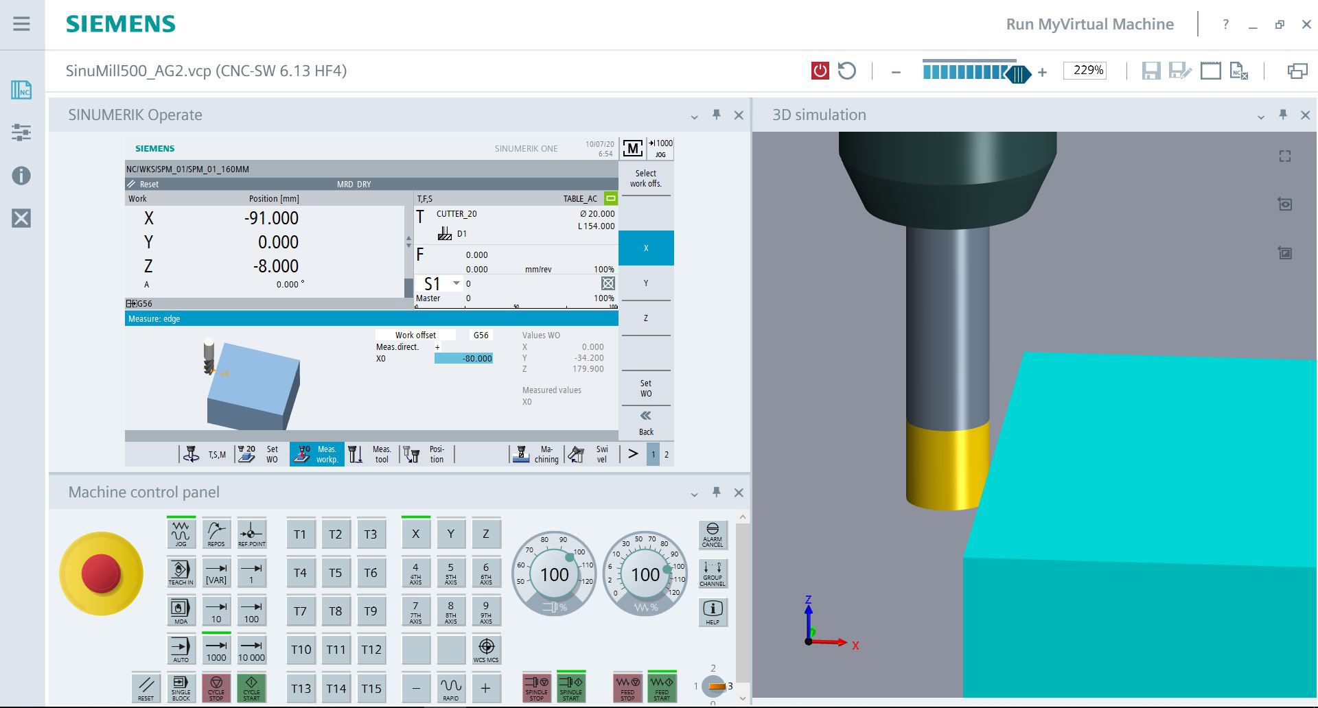Viewport: 1318px width, 708px height.
Task: Select the Y axis softkey tab
Action: pyautogui.click(x=645, y=283)
